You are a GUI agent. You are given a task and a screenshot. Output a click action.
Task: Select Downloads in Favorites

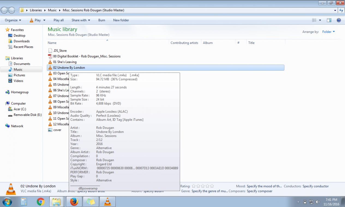click(x=22, y=41)
